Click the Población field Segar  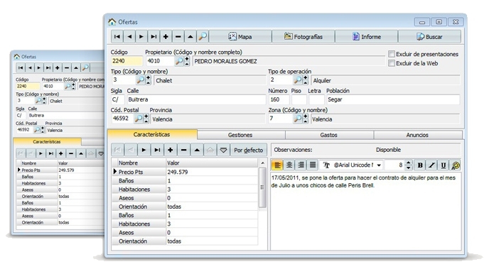pyautogui.click(x=392, y=99)
